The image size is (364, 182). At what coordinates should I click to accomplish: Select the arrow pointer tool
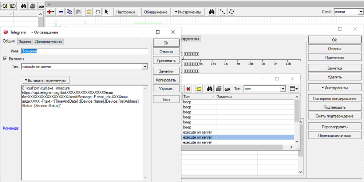(107, 12)
